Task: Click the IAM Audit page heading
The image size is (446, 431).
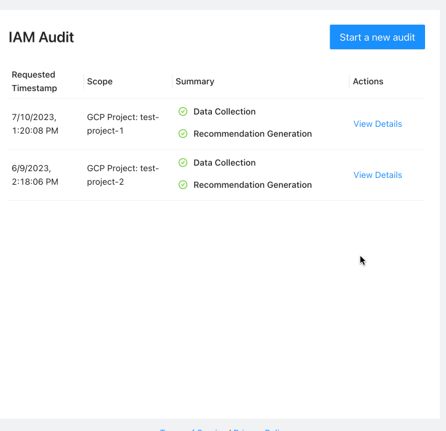Action: [x=41, y=37]
